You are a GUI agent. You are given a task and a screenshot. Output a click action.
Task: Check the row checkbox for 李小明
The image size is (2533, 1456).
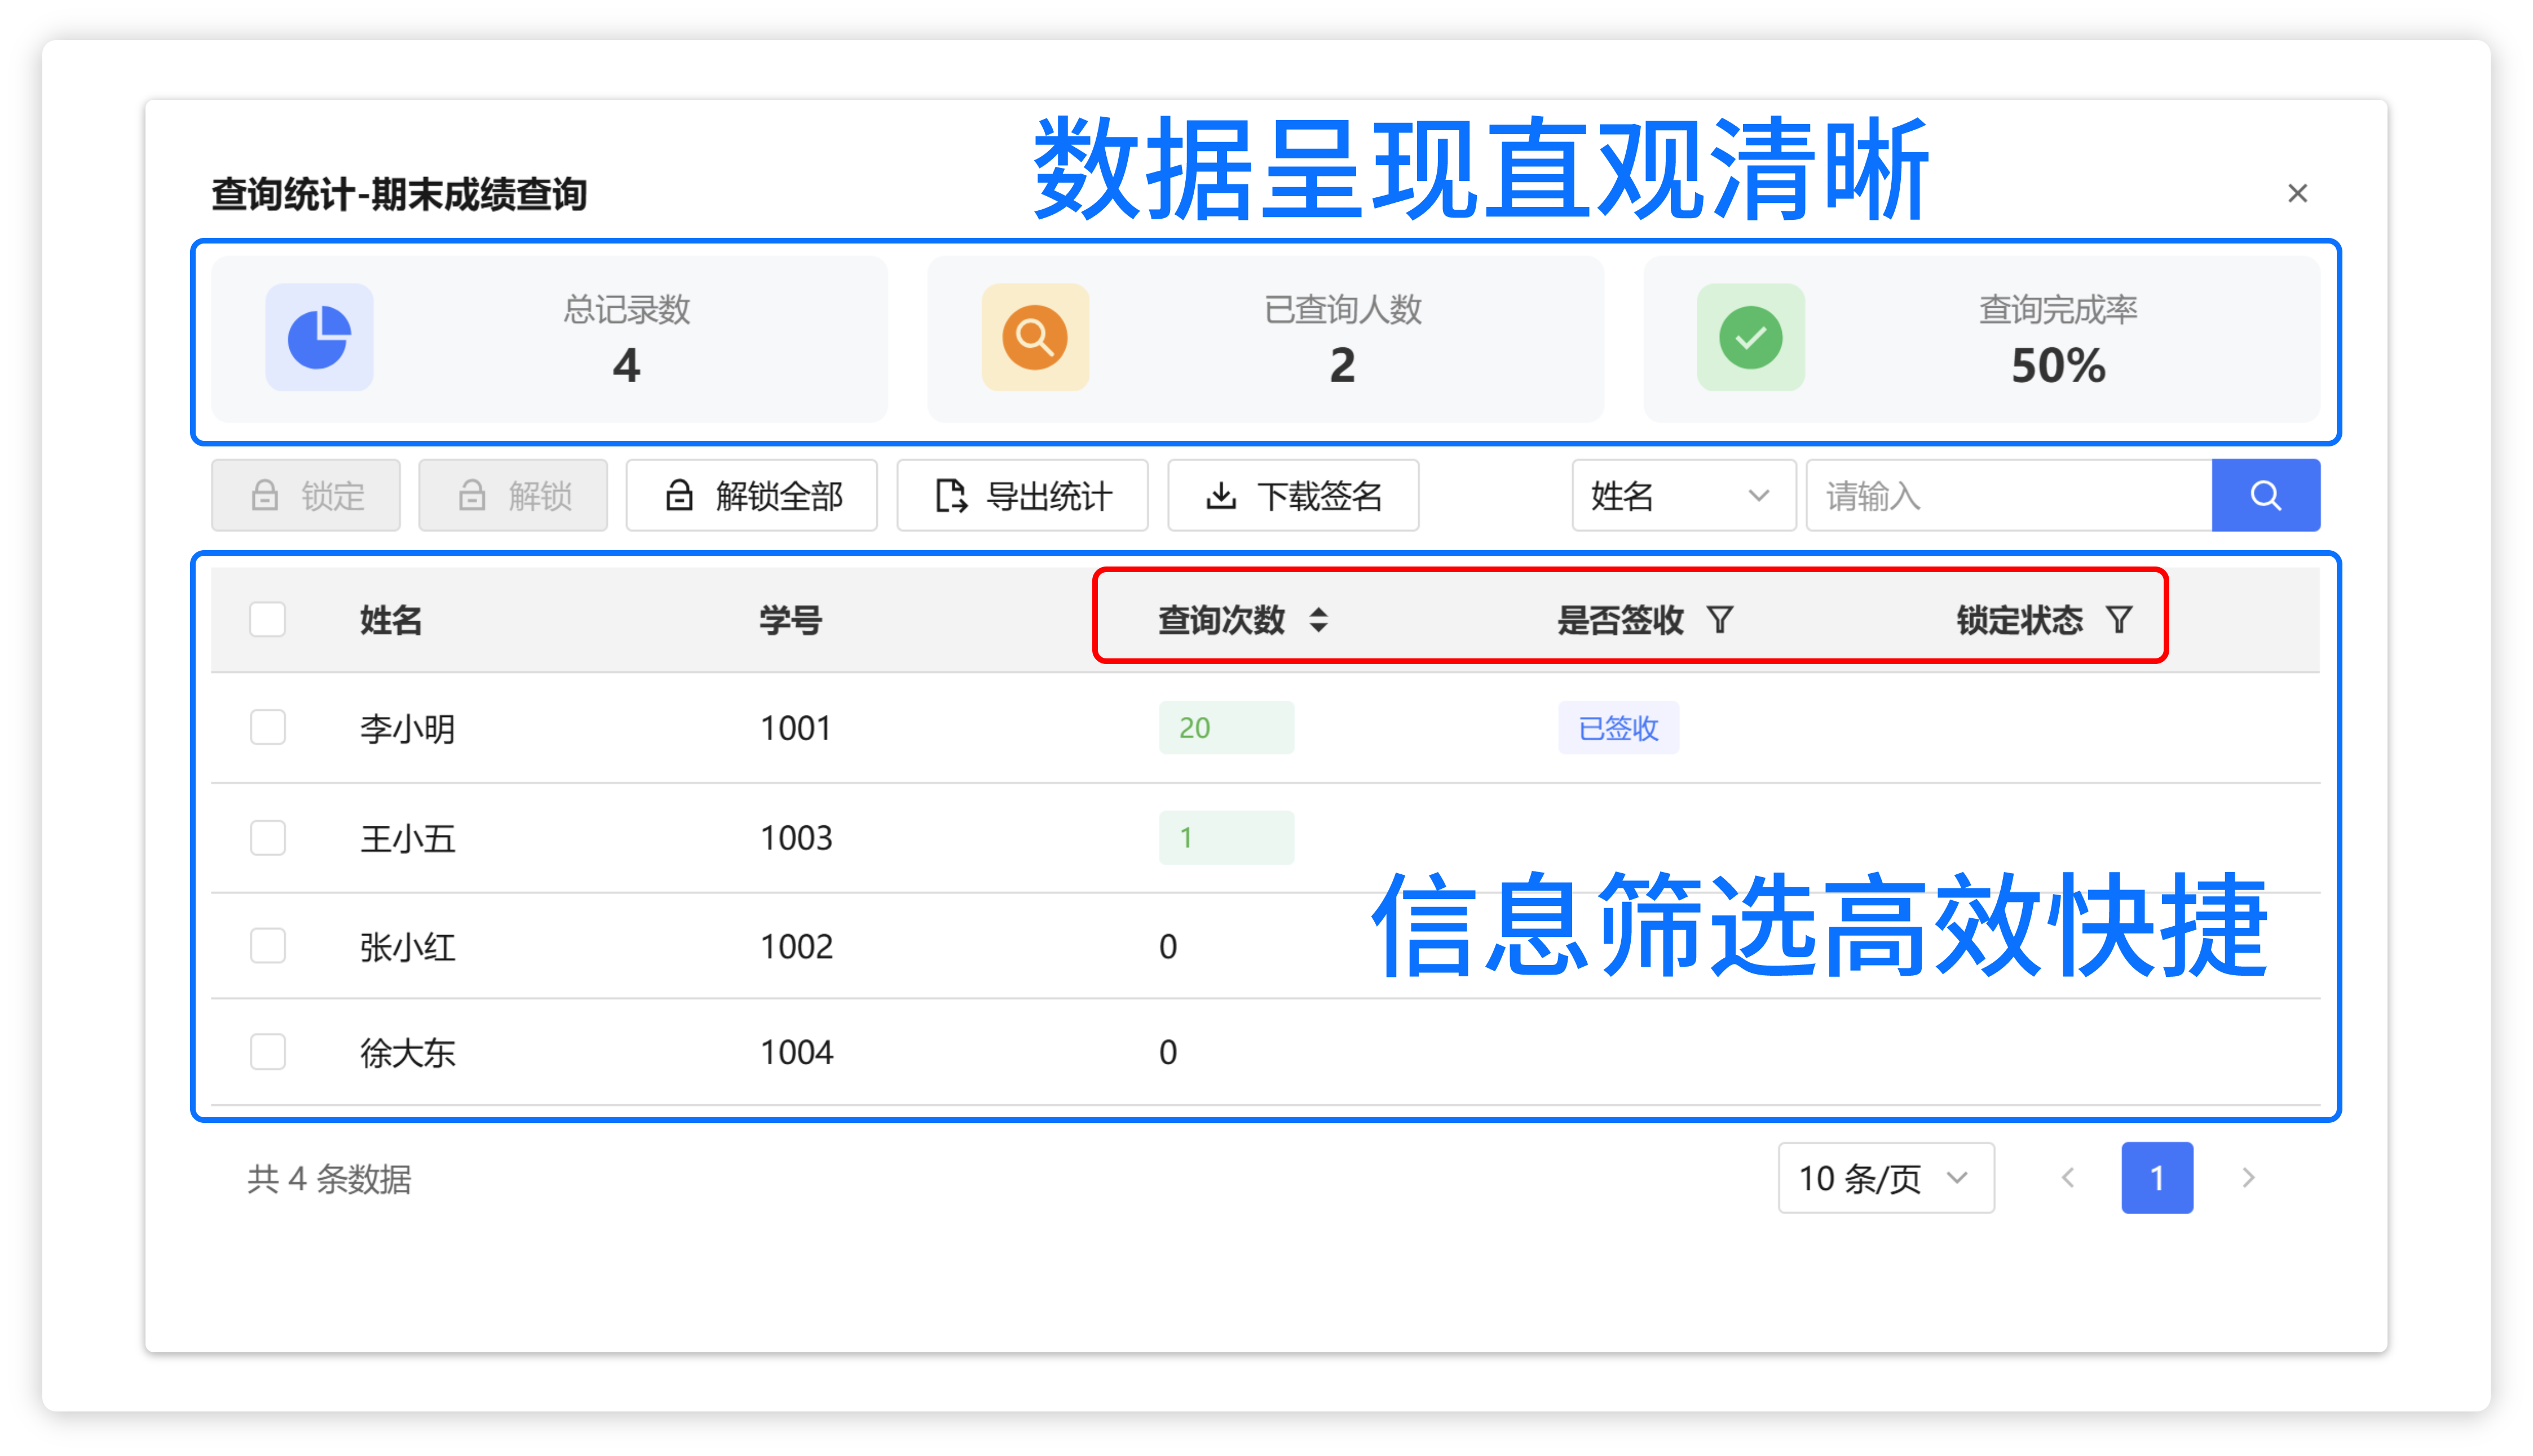[x=267, y=728]
